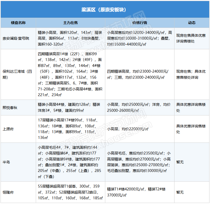Click the 上源府 property name cell
Image resolution: width=210 pixels, height=204 pixels.
tap(8, 129)
